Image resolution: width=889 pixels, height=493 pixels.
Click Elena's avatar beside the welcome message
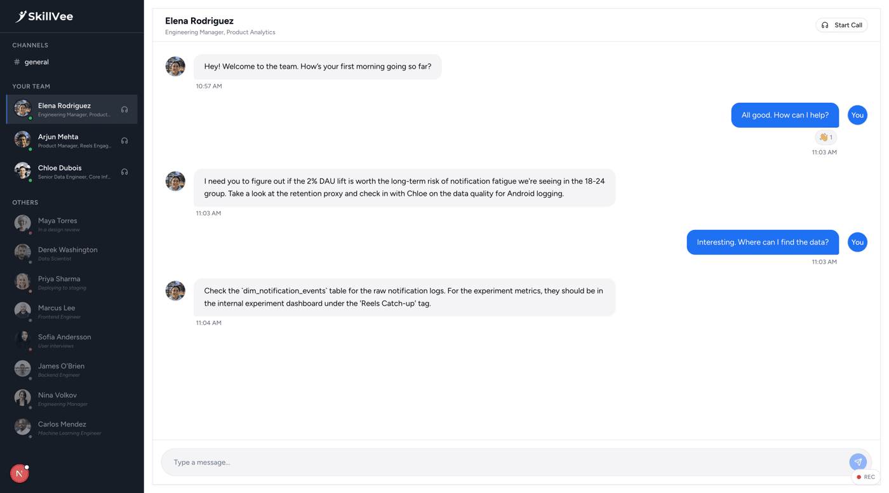(175, 66)
